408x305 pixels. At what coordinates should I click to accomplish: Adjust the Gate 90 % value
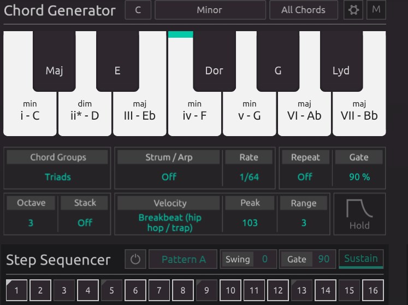[x=359, y=177]
